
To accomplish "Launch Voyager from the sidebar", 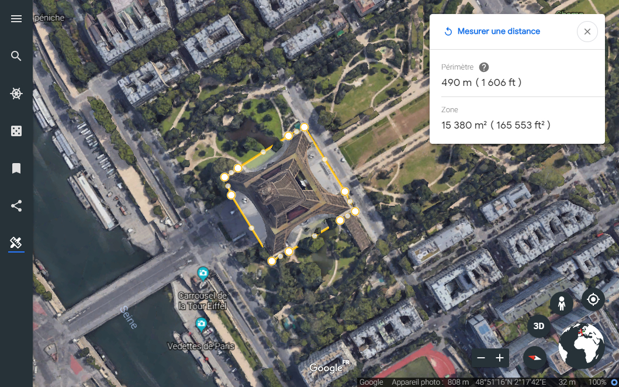I will [x=16, y=94].
